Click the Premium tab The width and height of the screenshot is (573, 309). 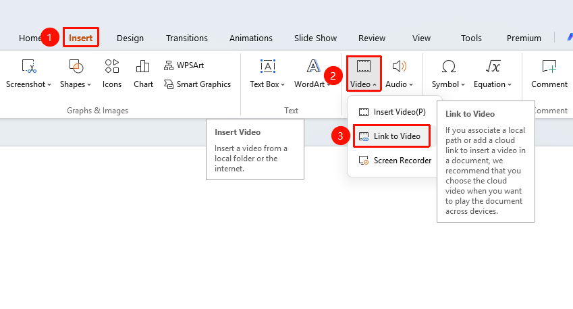pyautogui.click(x=524, y=38)
